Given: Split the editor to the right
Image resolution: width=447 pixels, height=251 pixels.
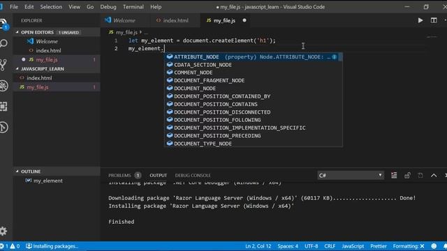Looking at the screenshot, I should tap(434, 20).
